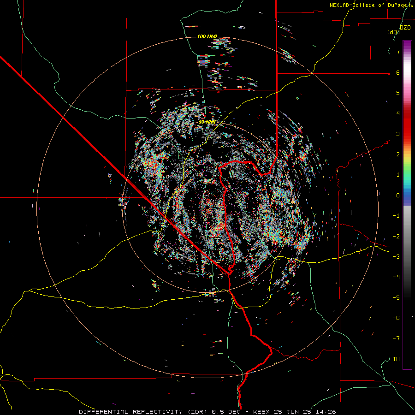The height and width of the screenshot is (415, 415).
Task: Select the 50 NMI range ring label
Action: coord(207,122)
